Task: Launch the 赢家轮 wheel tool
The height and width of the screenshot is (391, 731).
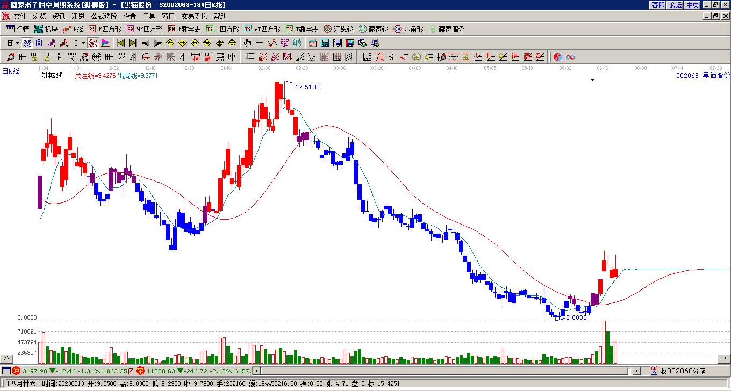Action: [374, 29]
